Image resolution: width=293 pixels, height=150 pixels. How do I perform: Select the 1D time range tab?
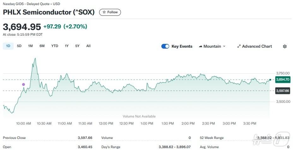pos(8,46)
